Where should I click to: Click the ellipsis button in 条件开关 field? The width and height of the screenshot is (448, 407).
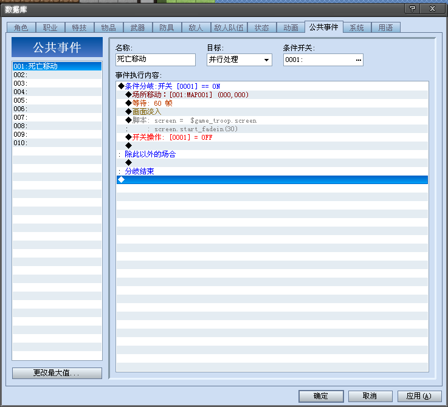358,60
